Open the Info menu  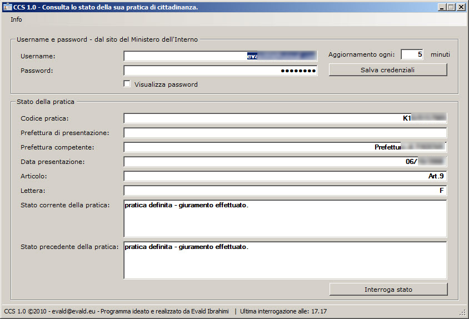[16, 19]
